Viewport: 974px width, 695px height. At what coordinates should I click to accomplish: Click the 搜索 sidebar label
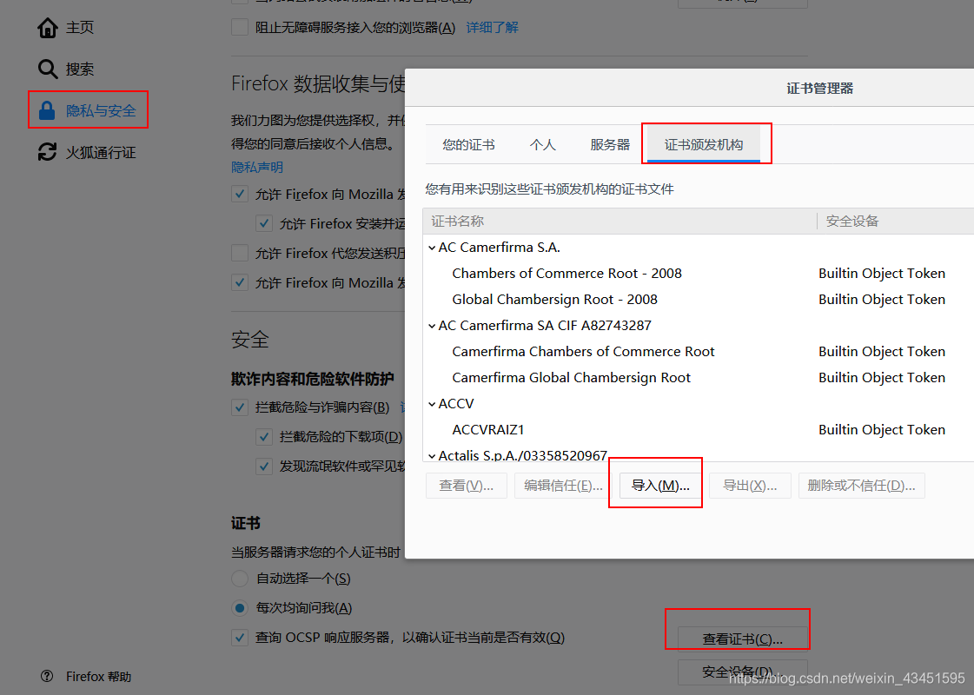point(80,69)
